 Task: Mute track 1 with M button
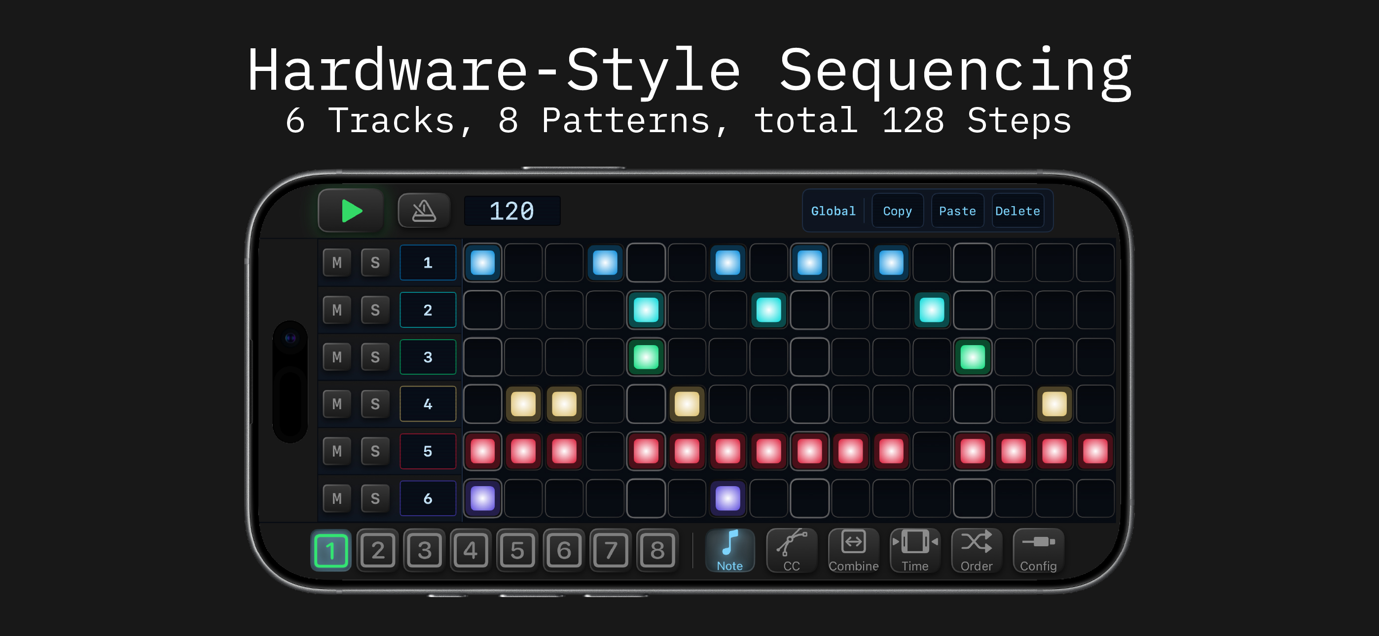click(x=337, y=262)
